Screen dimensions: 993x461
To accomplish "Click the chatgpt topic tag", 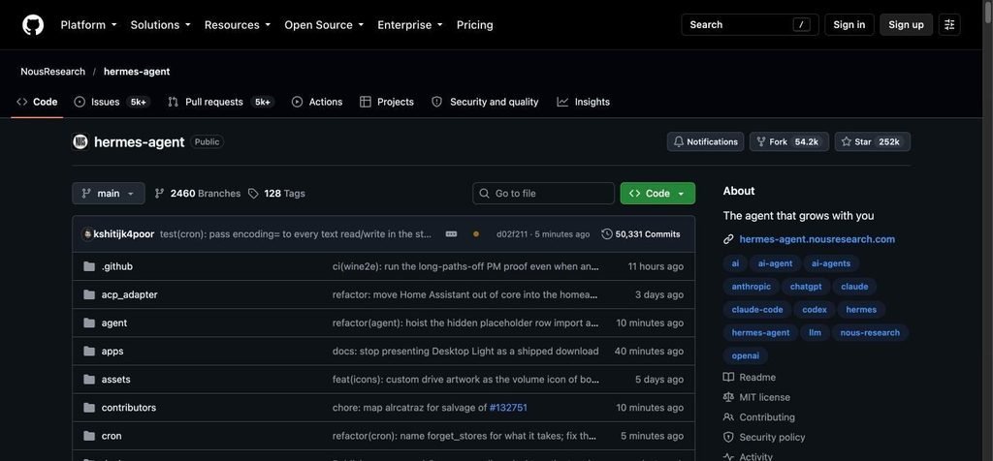I will pyautogui.click(x=806, y=287).
